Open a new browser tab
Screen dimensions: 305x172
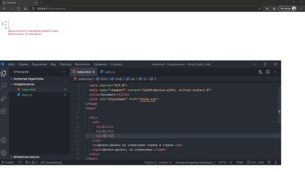pos(41,2)
